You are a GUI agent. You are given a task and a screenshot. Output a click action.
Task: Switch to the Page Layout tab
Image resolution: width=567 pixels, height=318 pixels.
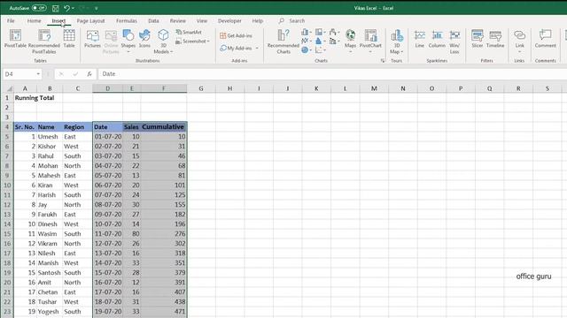tap(90, 21)
